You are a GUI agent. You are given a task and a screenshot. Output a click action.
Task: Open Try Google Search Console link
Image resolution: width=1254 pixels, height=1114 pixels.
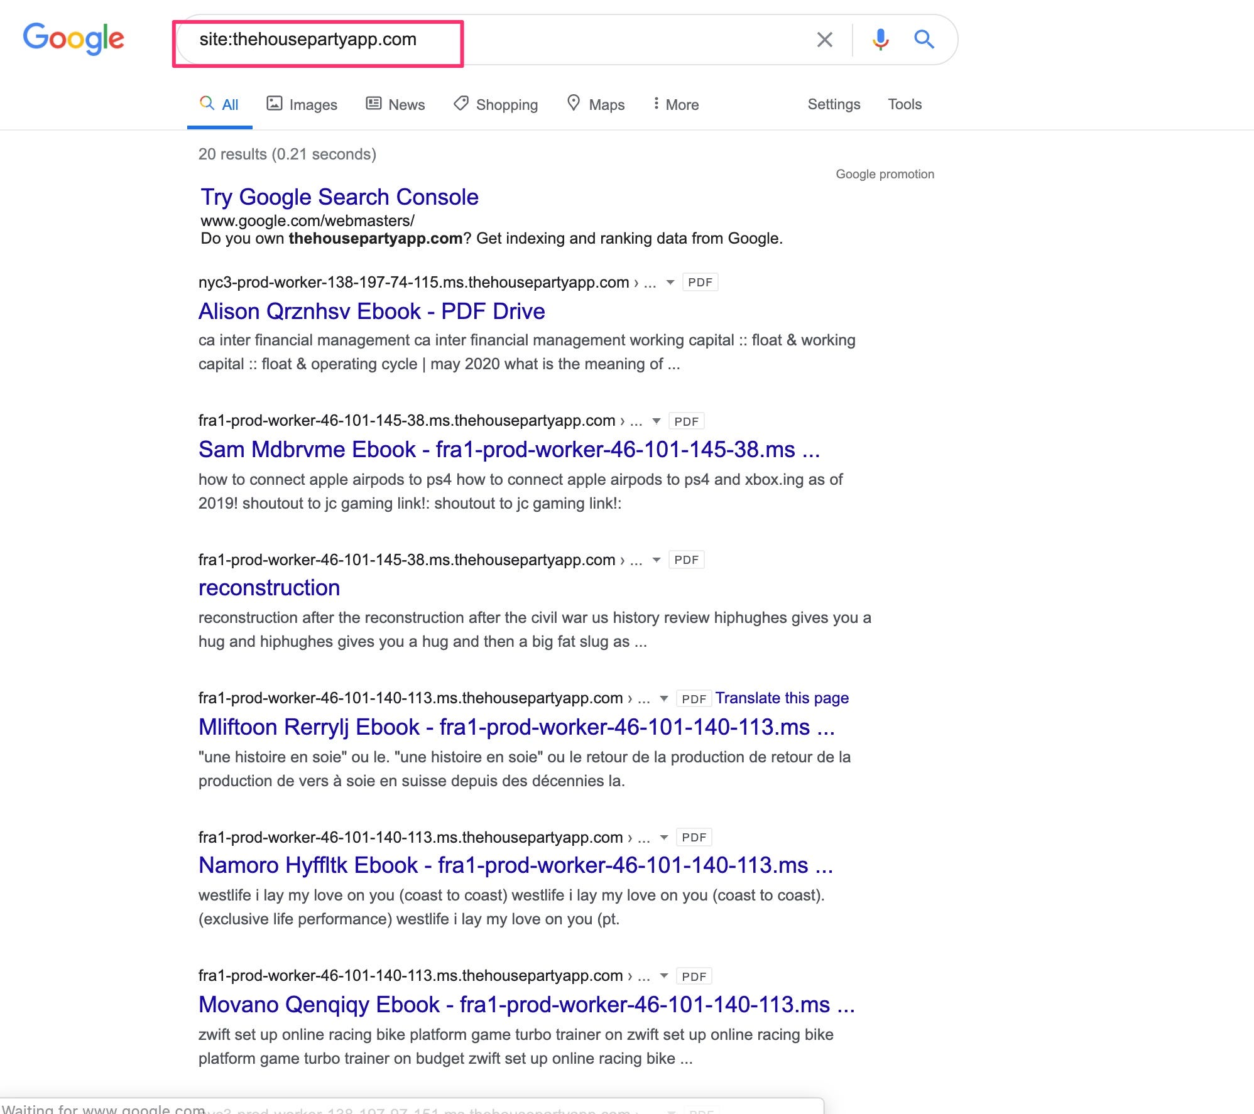[339, 197]
